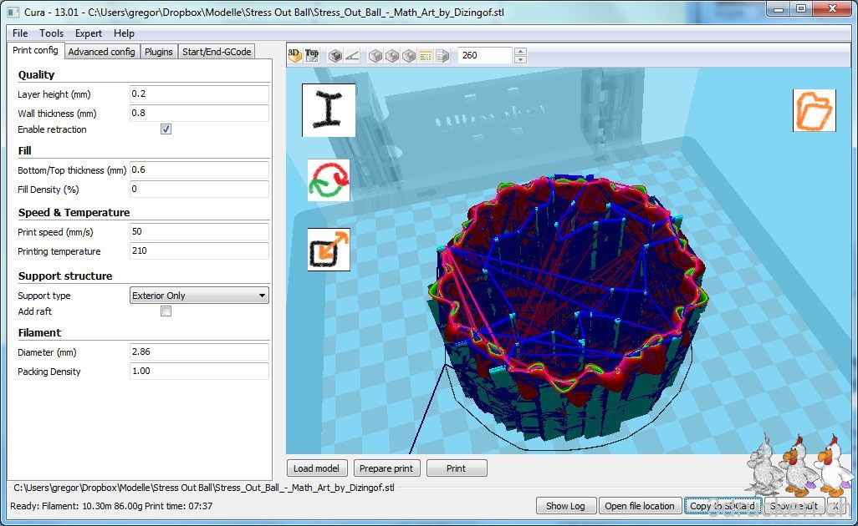Click the Quality section heading
This screenshot has height=526, width=858.
click(x=36, y=75)
